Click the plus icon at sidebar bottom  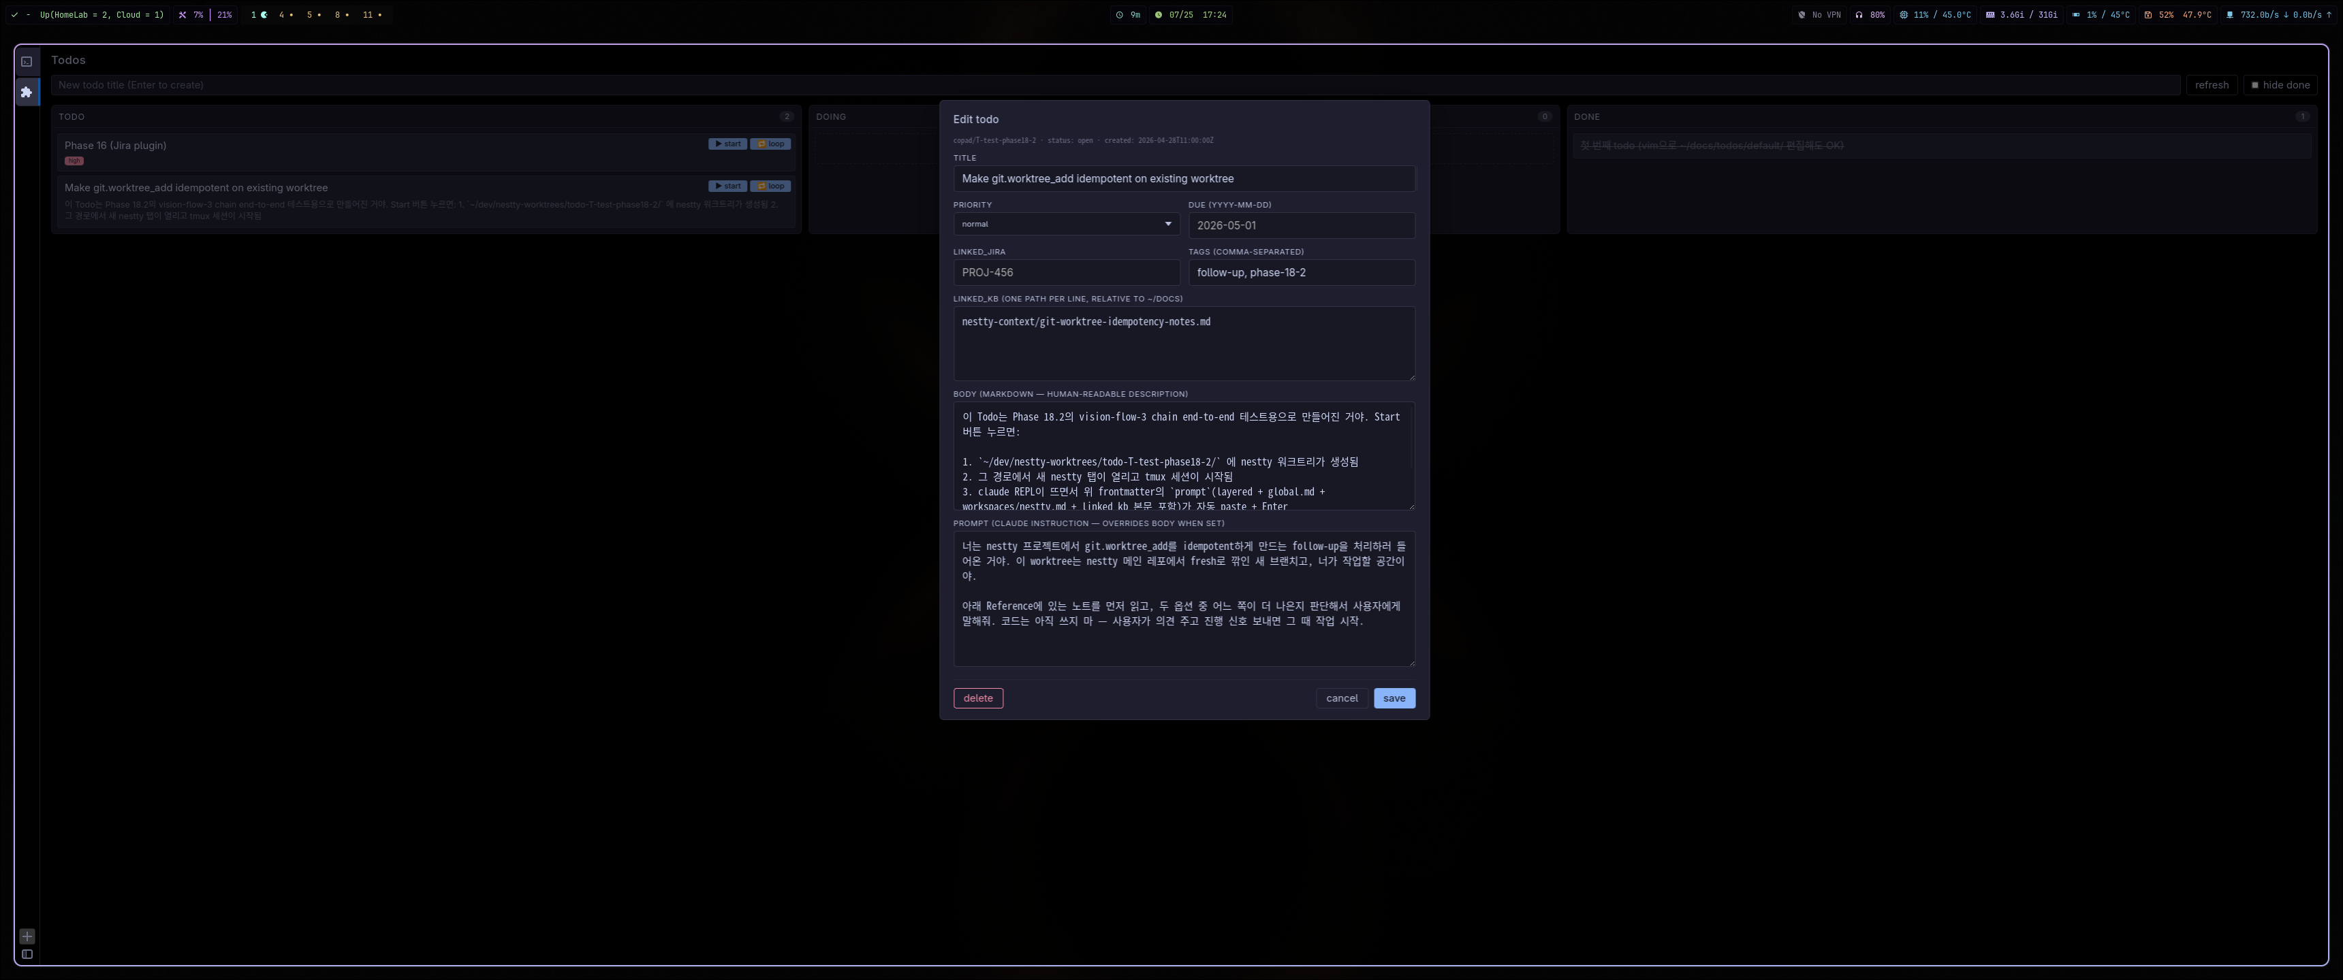click(27, 936)
